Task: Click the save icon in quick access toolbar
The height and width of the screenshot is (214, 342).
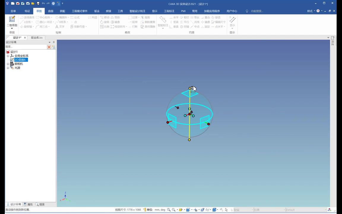Action: [38, 4]
